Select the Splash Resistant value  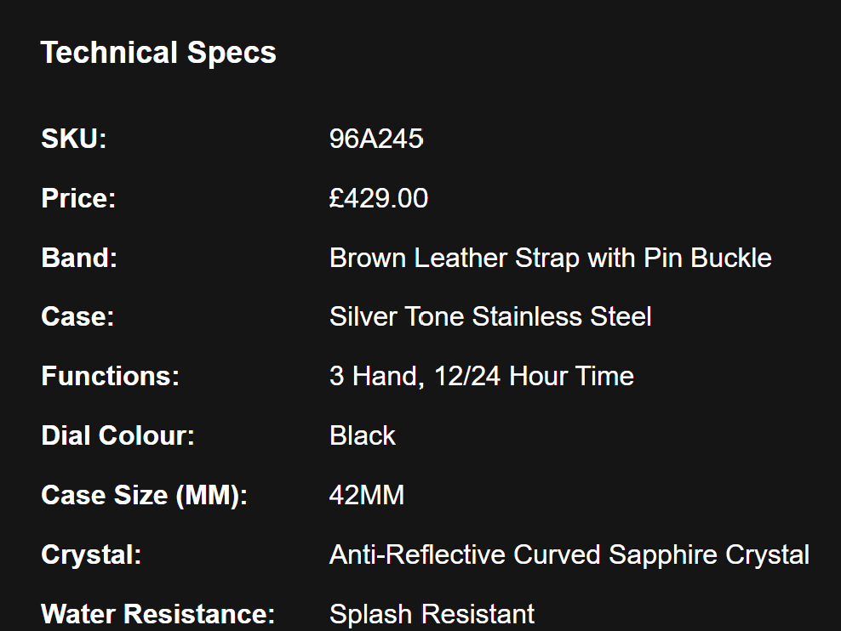tap(432, 613)
